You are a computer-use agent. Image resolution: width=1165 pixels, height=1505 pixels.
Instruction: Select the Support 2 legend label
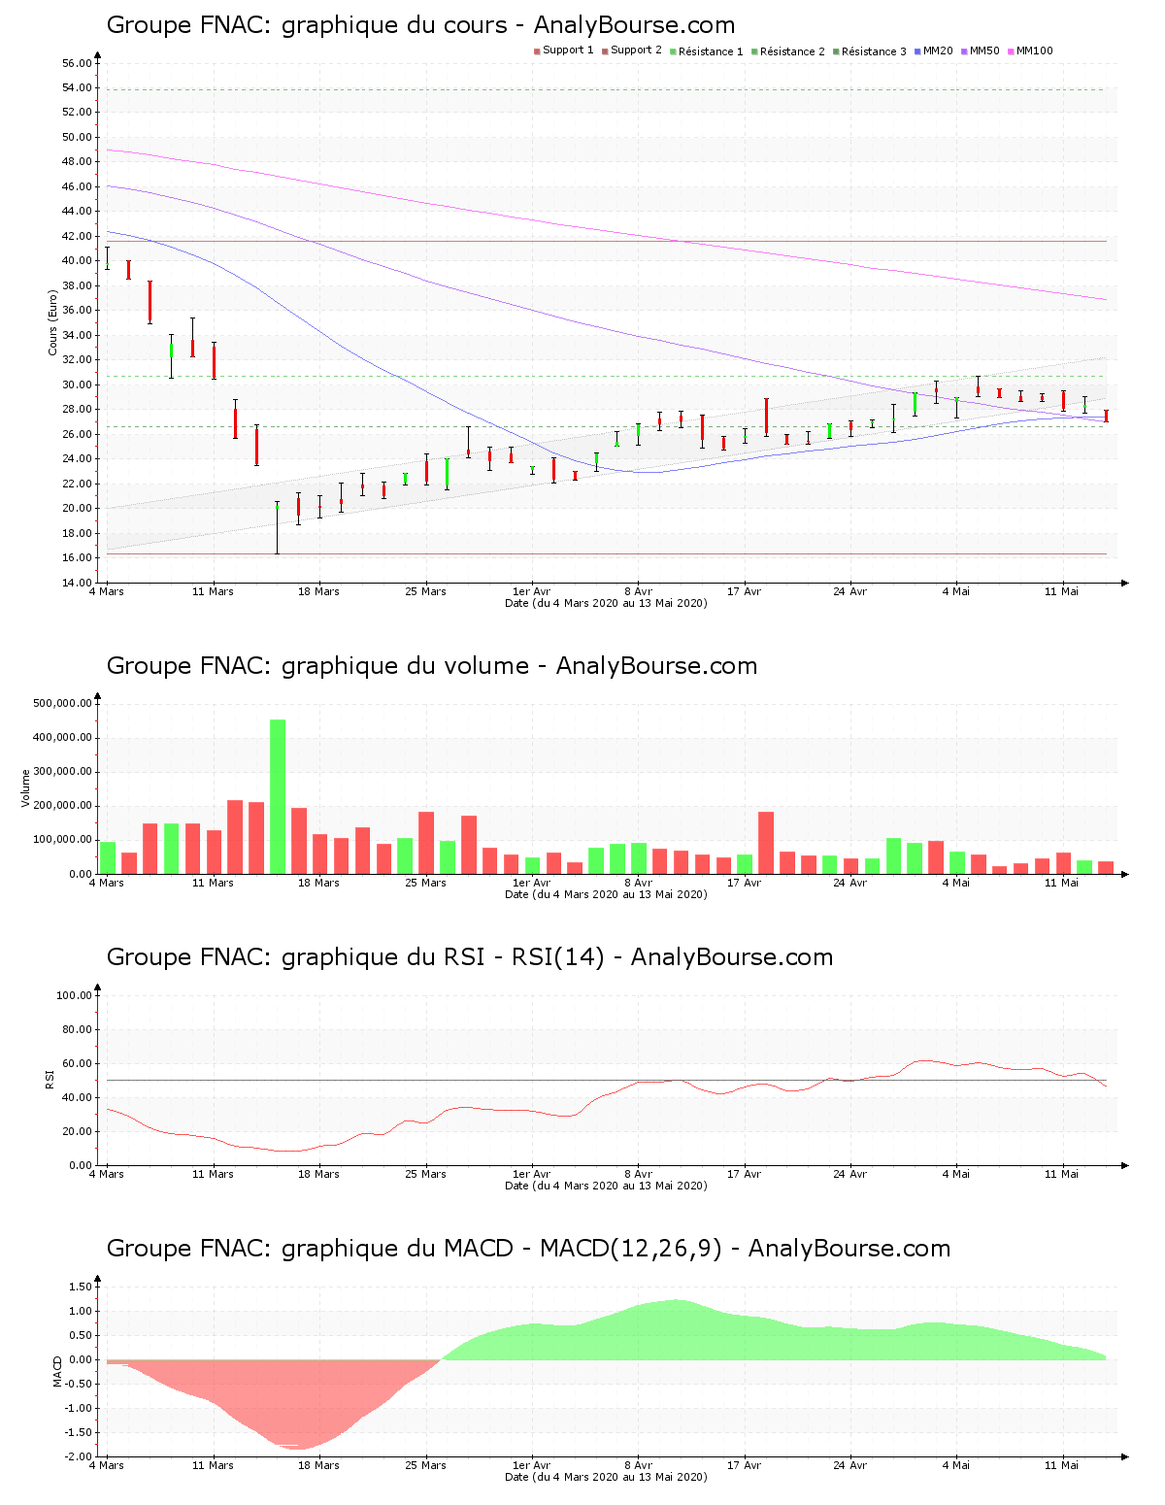(636, 50)
